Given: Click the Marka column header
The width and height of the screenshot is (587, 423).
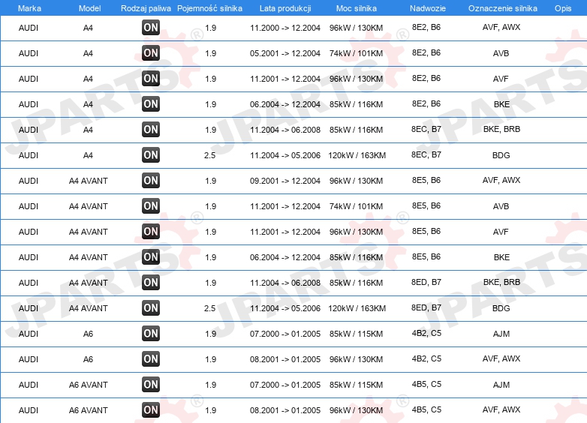Looking at the screenshot, I should 29,8.
